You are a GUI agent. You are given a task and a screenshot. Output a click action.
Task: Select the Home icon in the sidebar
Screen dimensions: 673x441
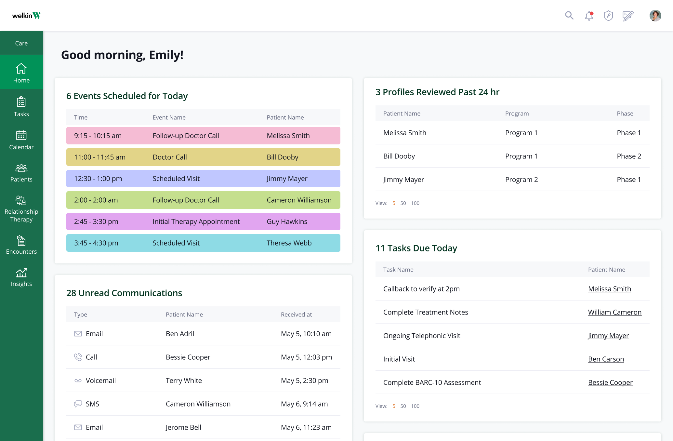(x=21, y=72)
